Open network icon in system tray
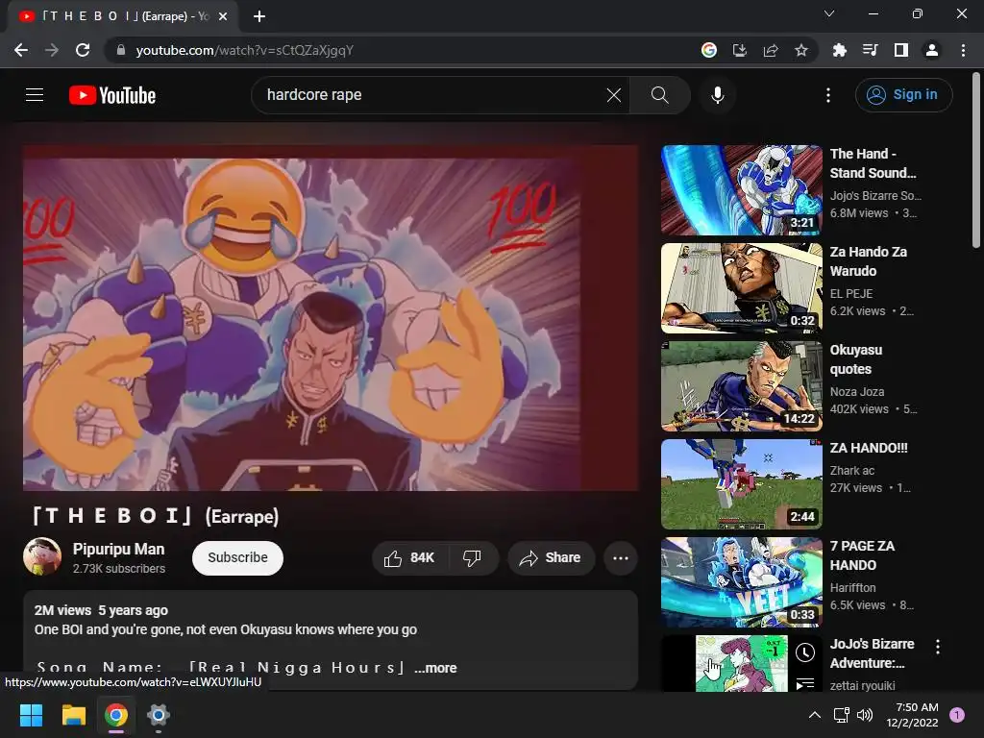 tap(841, 715)
